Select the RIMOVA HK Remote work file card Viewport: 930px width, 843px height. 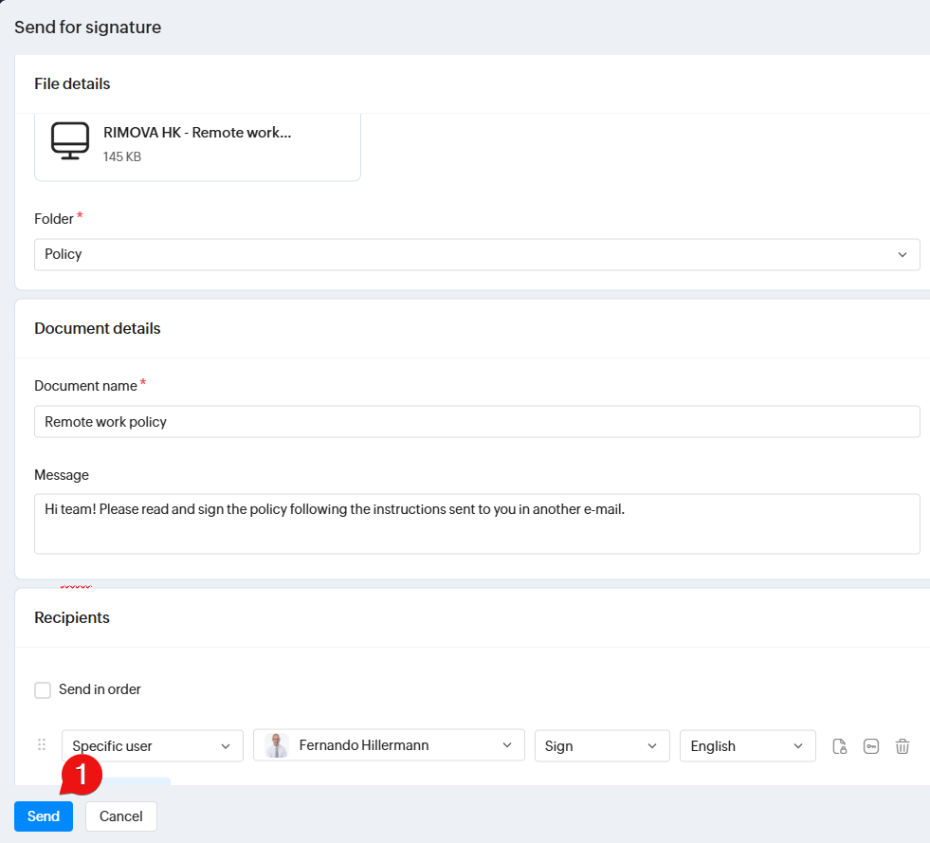click(197, 144)
